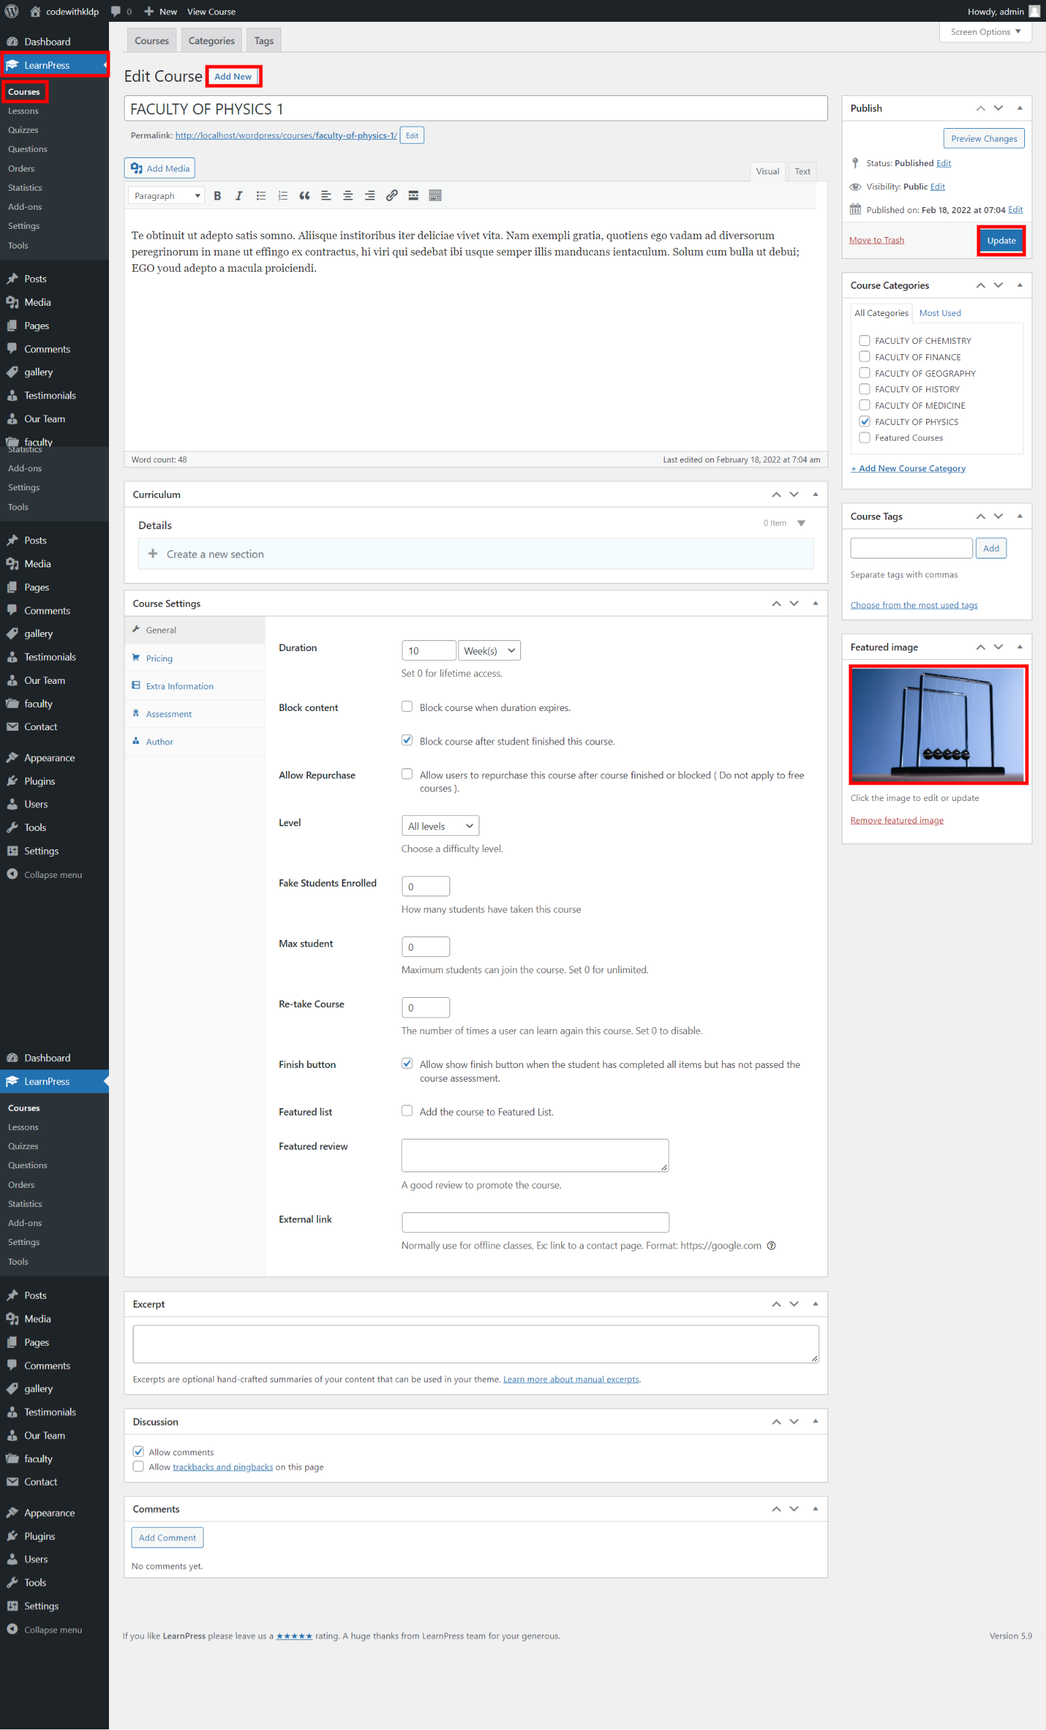Click the 'Move to Trash' link
Viewport: 1046px width, 1730px height.
[x=876, y=240]
